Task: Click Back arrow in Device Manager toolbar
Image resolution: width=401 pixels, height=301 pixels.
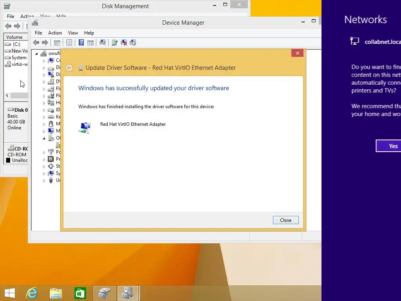Action: 36,42
